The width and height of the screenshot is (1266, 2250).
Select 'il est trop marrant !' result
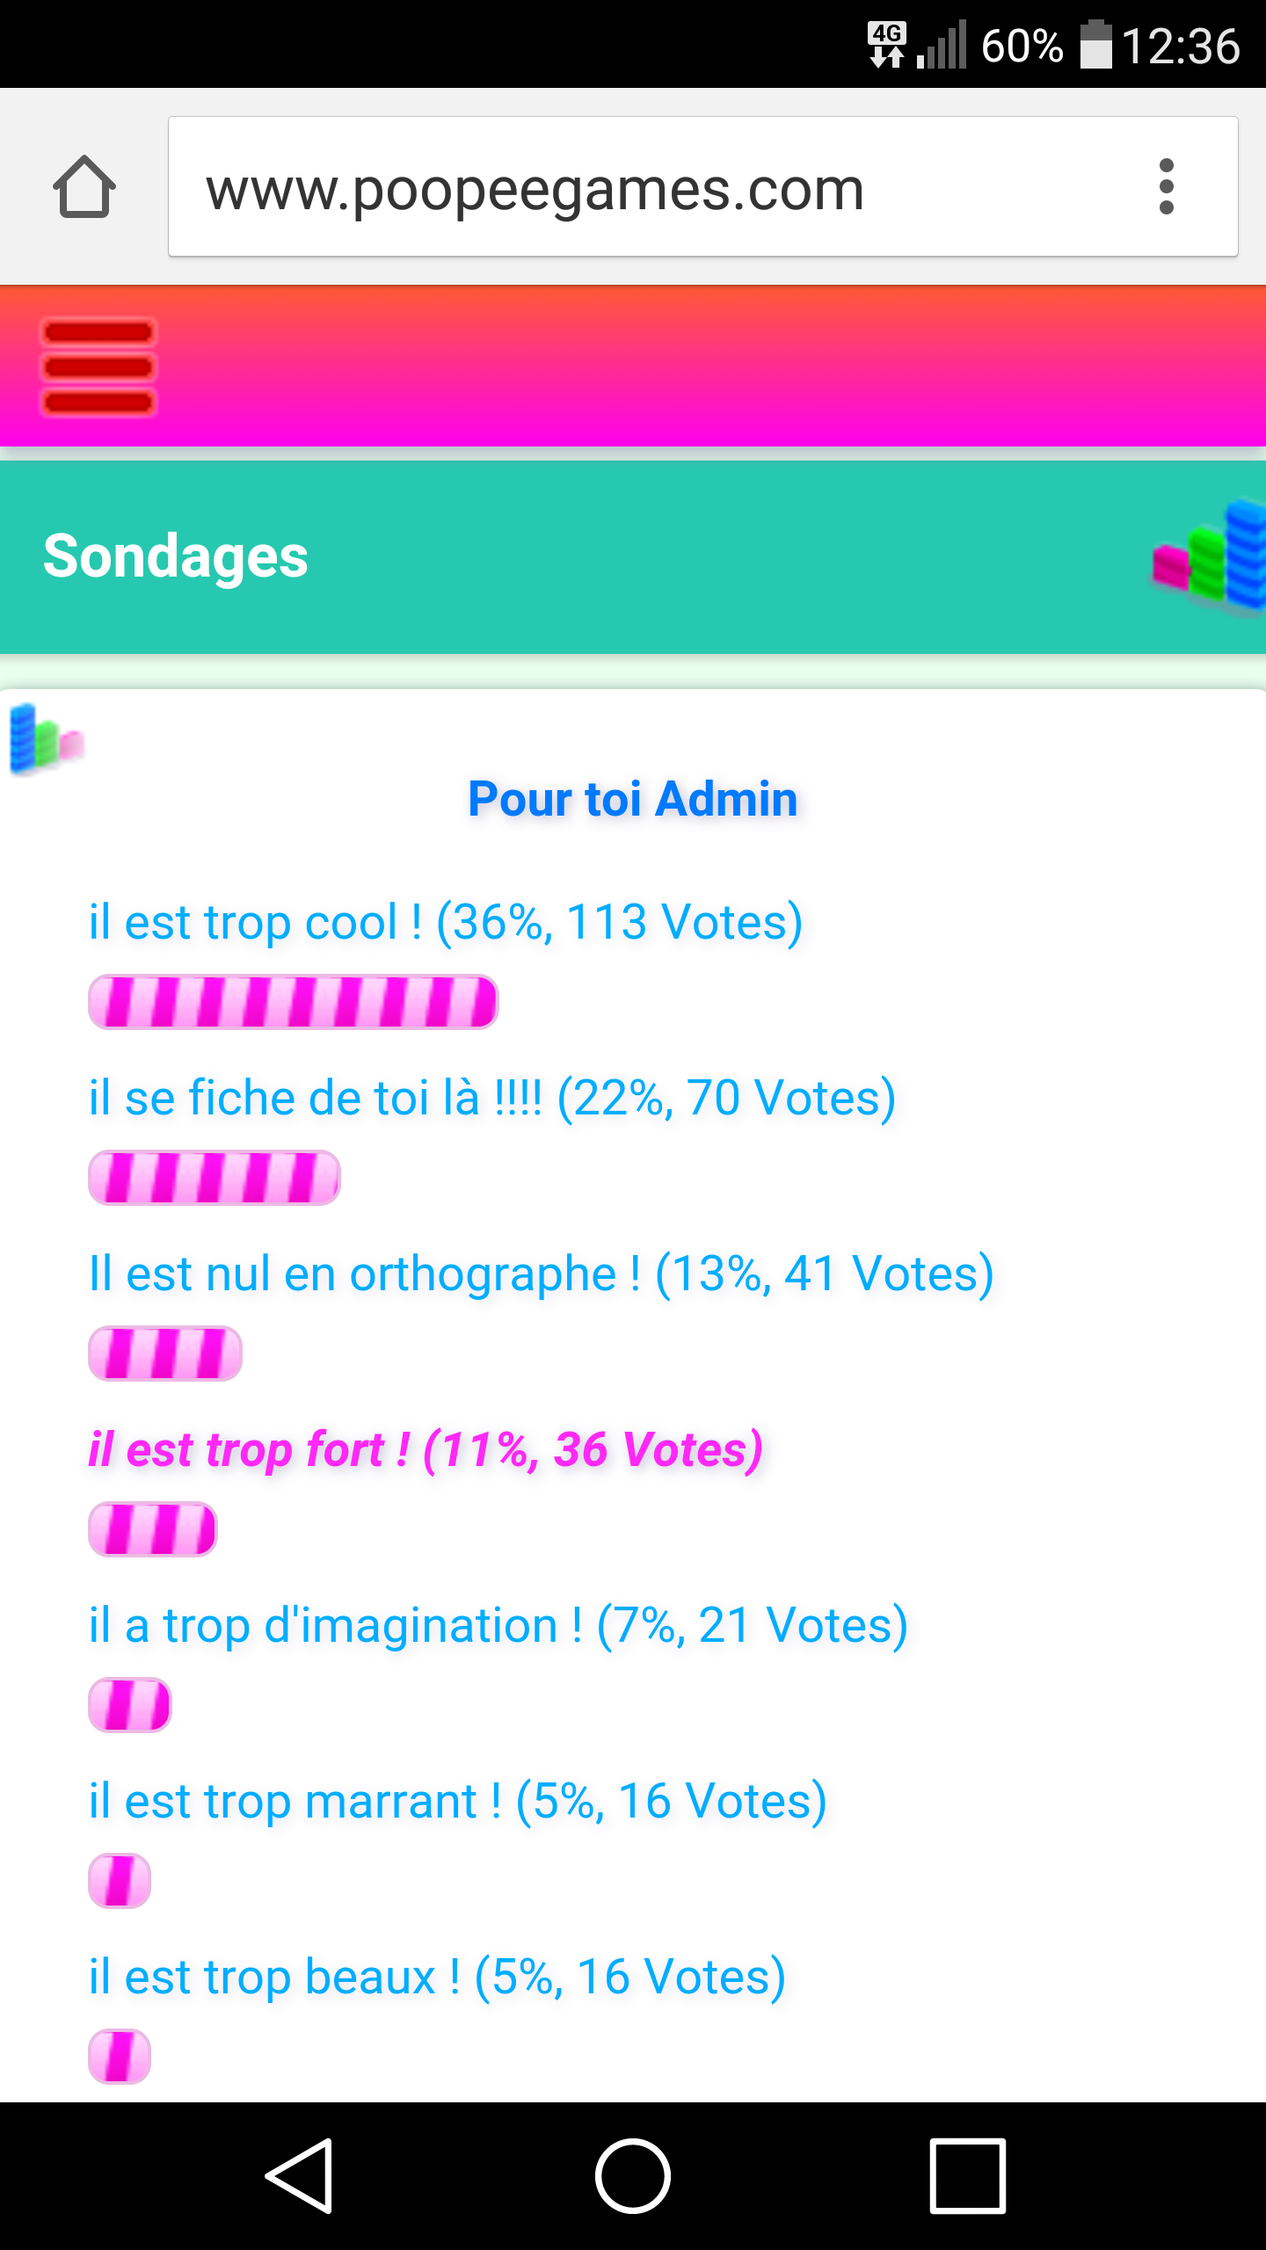(458, 1802)
